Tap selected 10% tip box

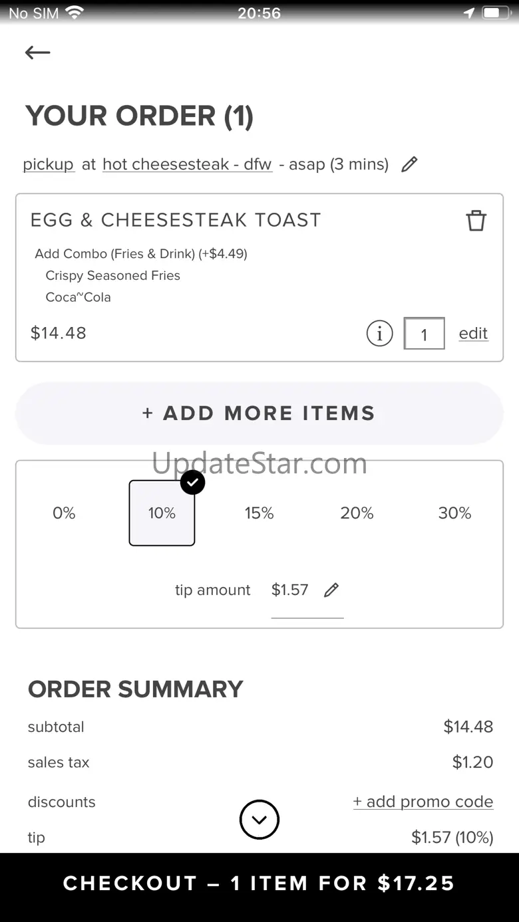coord(162,513)
